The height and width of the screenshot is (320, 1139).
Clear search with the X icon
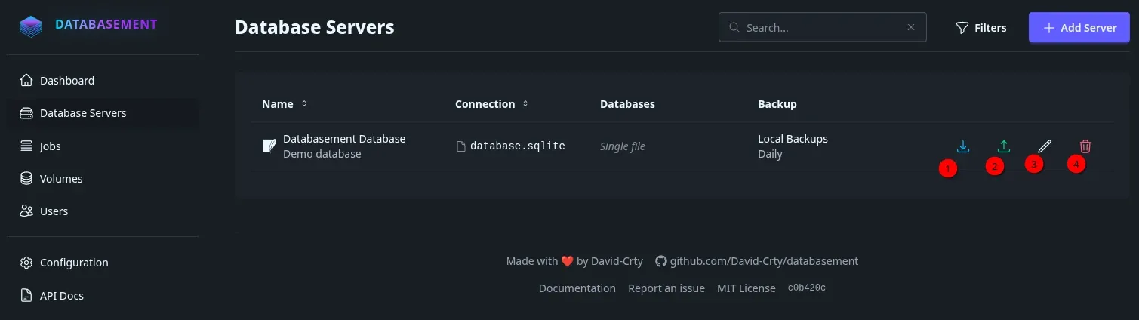911,28
